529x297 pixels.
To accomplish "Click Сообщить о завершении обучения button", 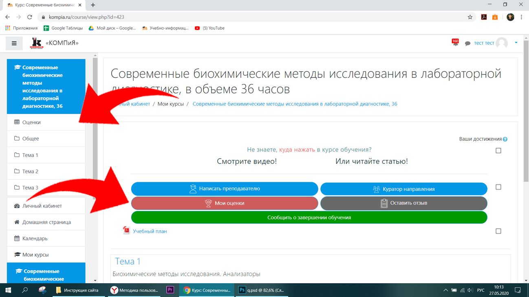I will click(x=309, y=218).
